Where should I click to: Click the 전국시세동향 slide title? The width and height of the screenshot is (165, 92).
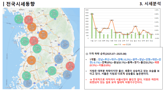(x=20, y=4)
